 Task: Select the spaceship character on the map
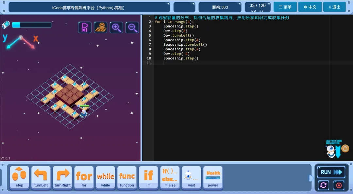(84, 113)
